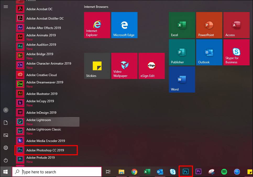Launch Adobe Bridge 2019
Image resolution: width=253 pixels, height=177 pixels.
(x=48, y=56)
